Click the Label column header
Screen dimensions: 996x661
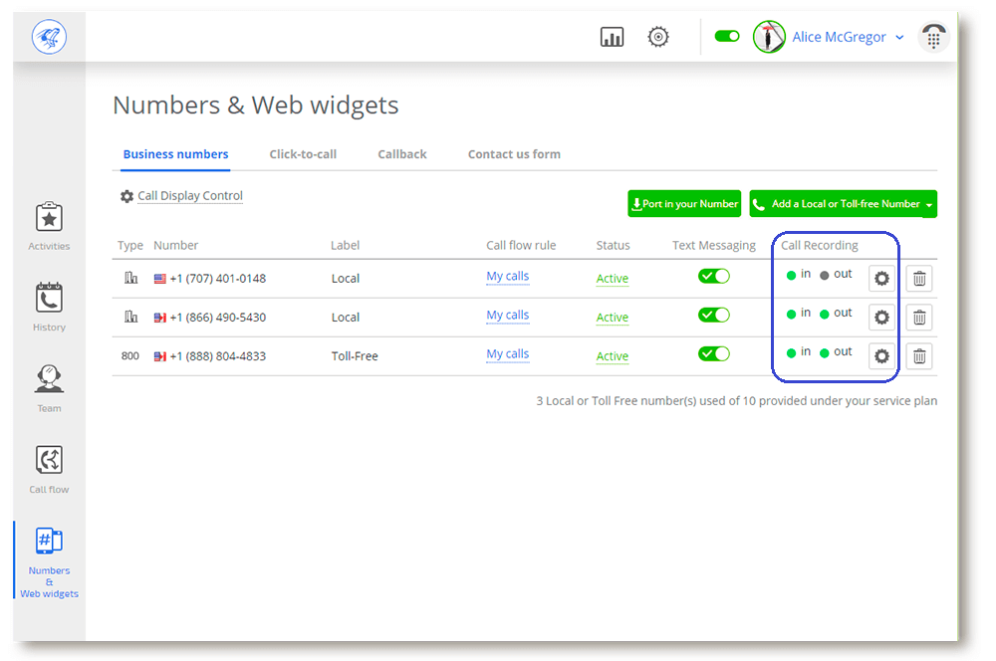(345, 245)
